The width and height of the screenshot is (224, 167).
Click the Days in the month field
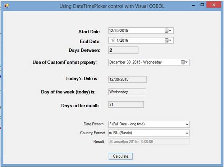tap(125, 105)
